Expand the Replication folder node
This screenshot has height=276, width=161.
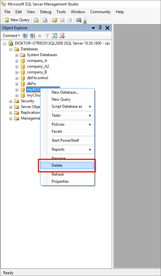point(11,113)
